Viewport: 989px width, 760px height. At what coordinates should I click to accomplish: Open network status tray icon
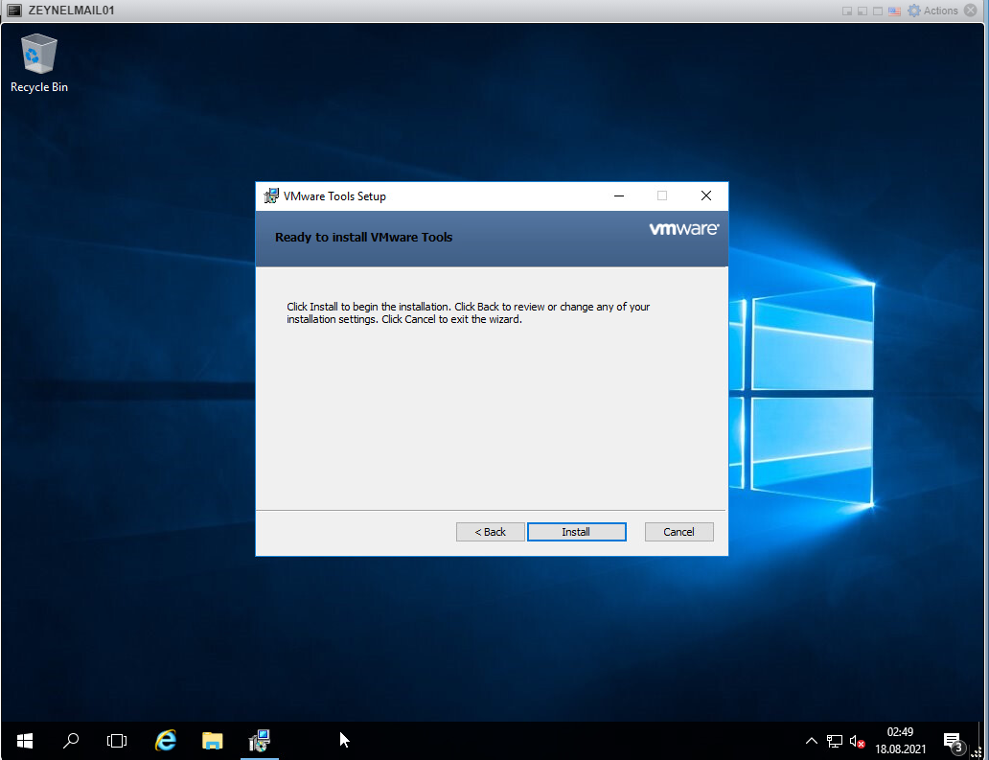click(835, 741)
